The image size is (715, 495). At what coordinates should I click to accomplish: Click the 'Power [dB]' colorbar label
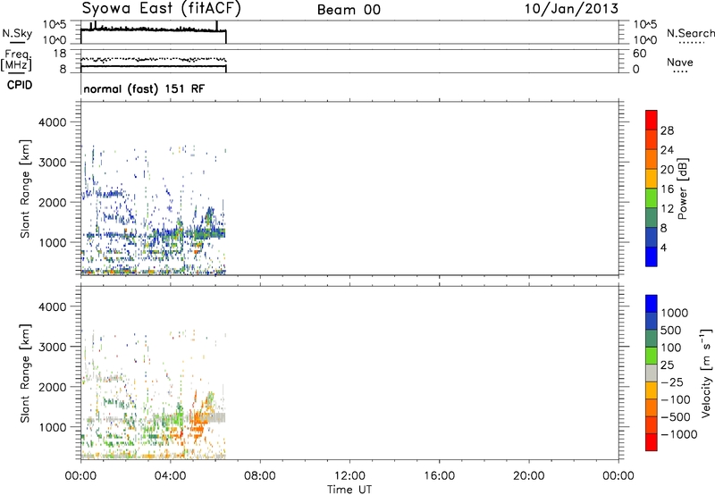pyautogui.click(x=682, y=189)
